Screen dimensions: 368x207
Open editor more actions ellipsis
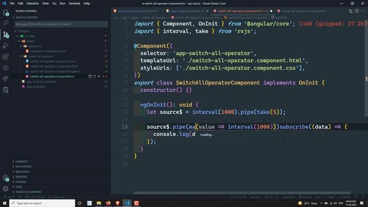pos(363,11)
